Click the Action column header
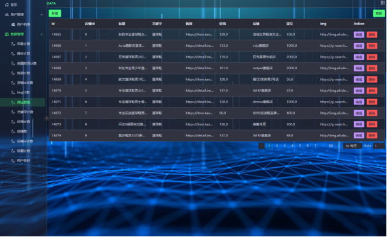Screen dimensions: 387x237 pos(359,24)
